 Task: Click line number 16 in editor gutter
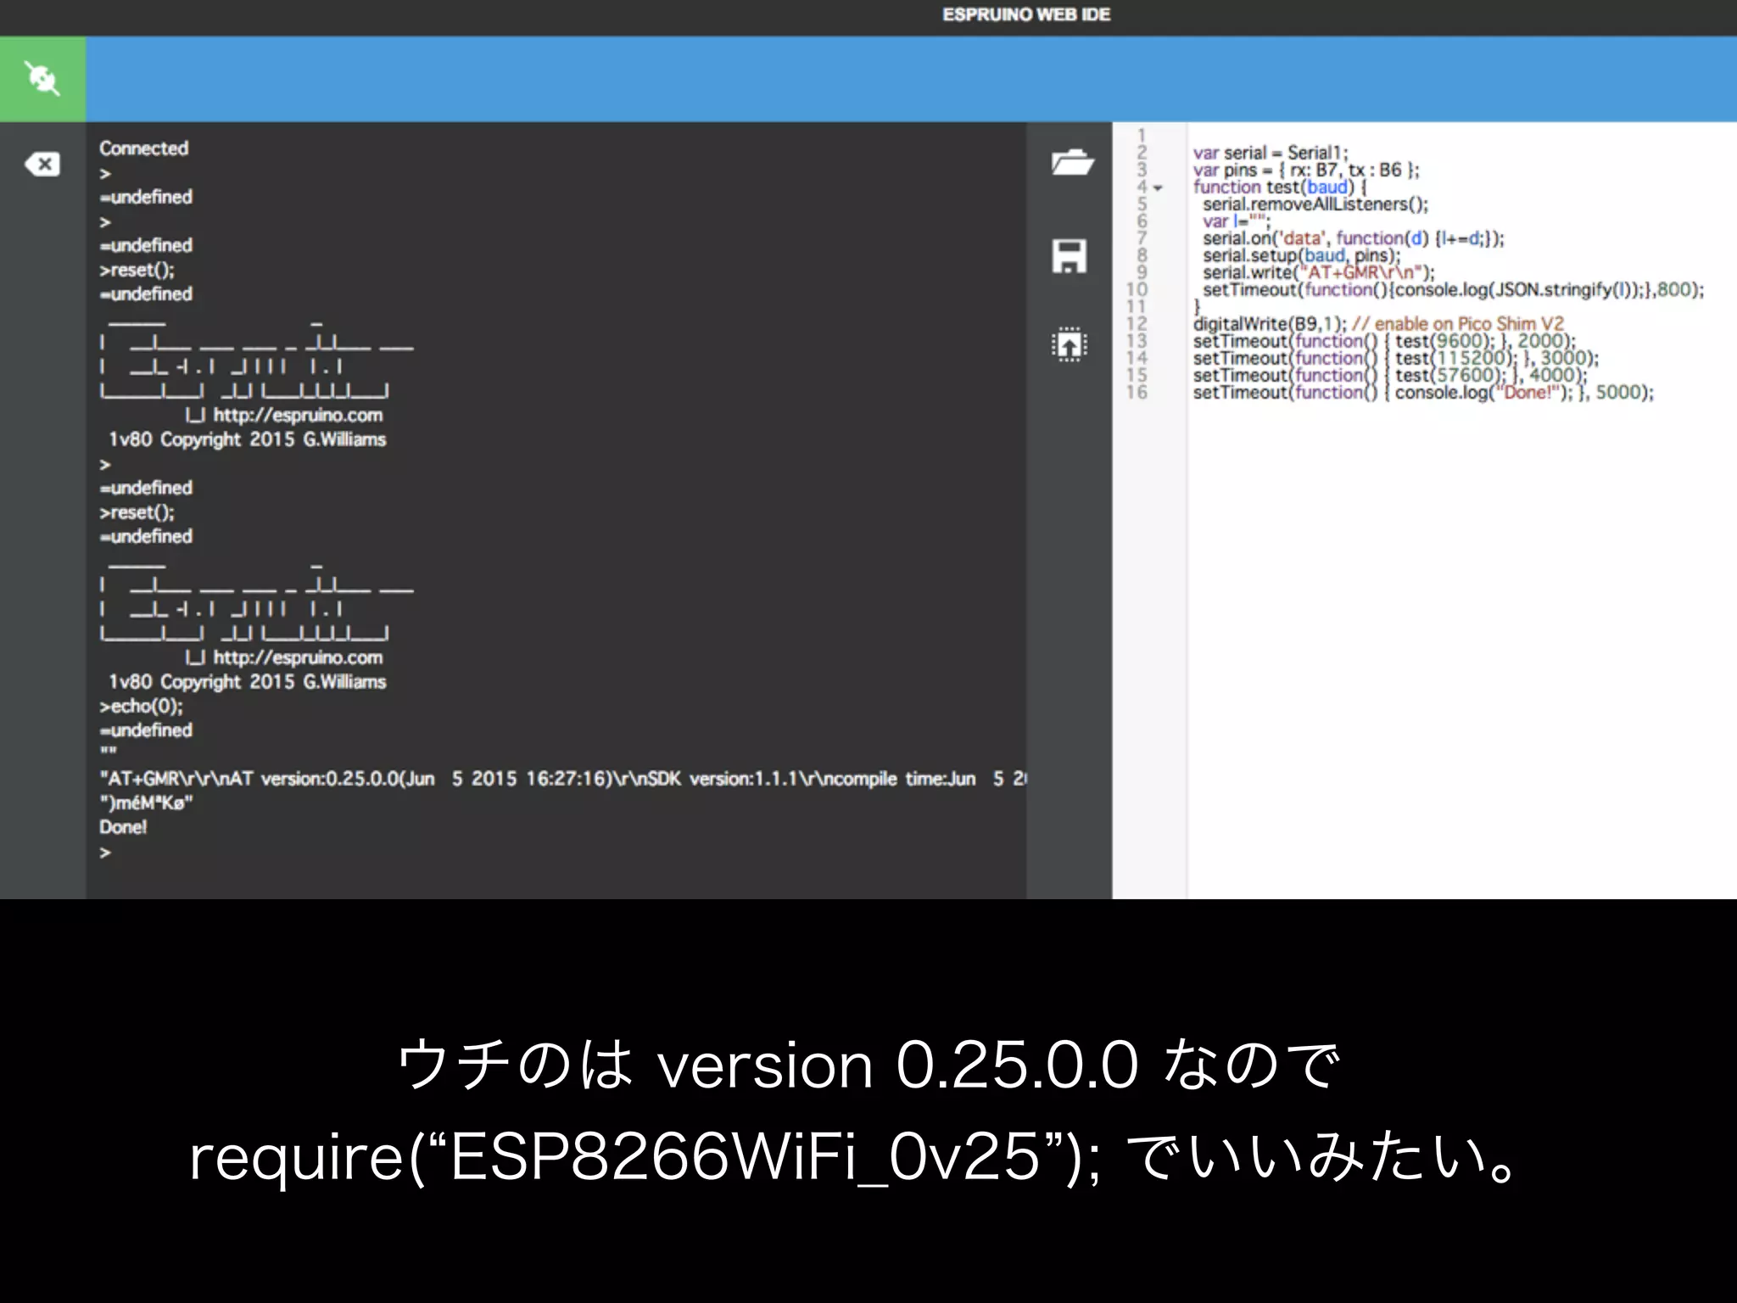point(1137,392)
